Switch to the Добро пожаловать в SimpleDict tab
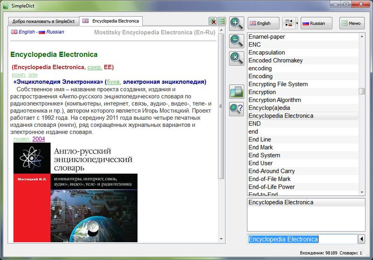Viewport: 373px width, 260px height. coord(43,21)
